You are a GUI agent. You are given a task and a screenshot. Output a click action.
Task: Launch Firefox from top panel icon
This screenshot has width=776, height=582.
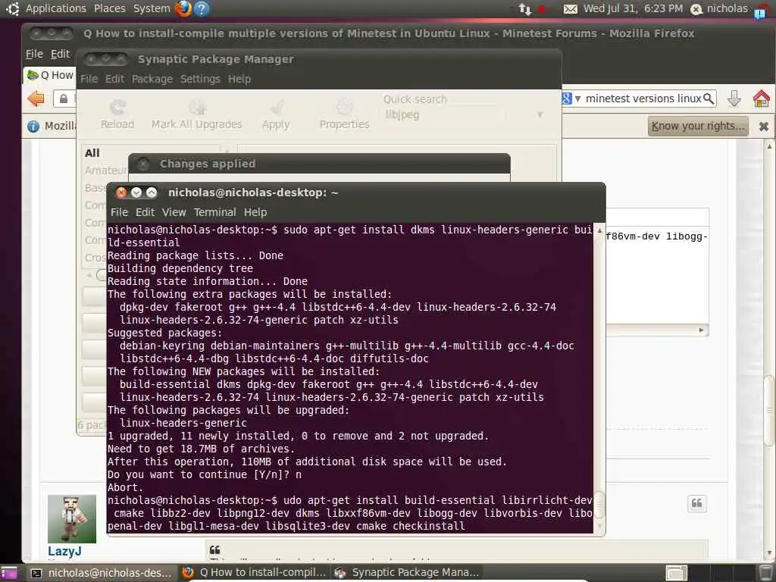click(183, 8)
